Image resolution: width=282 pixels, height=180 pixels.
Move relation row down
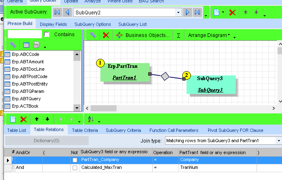pos(47,119)
